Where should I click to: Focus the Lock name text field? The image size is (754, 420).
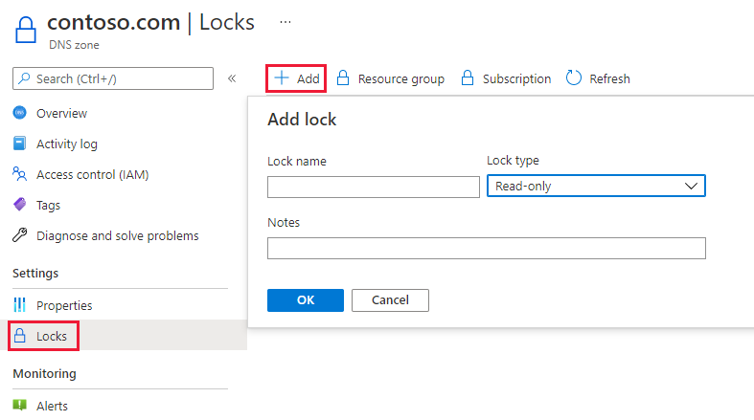374,187
